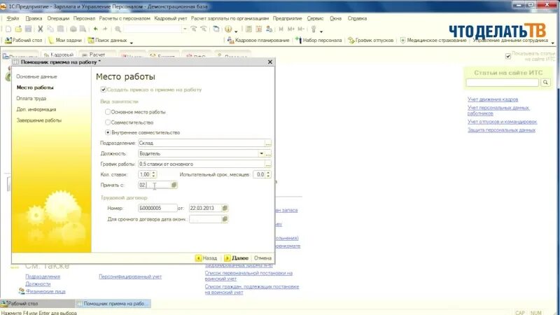Open Поиск данных toolbar button
Viewport: 560px width, 315px height.
(108, 41)
